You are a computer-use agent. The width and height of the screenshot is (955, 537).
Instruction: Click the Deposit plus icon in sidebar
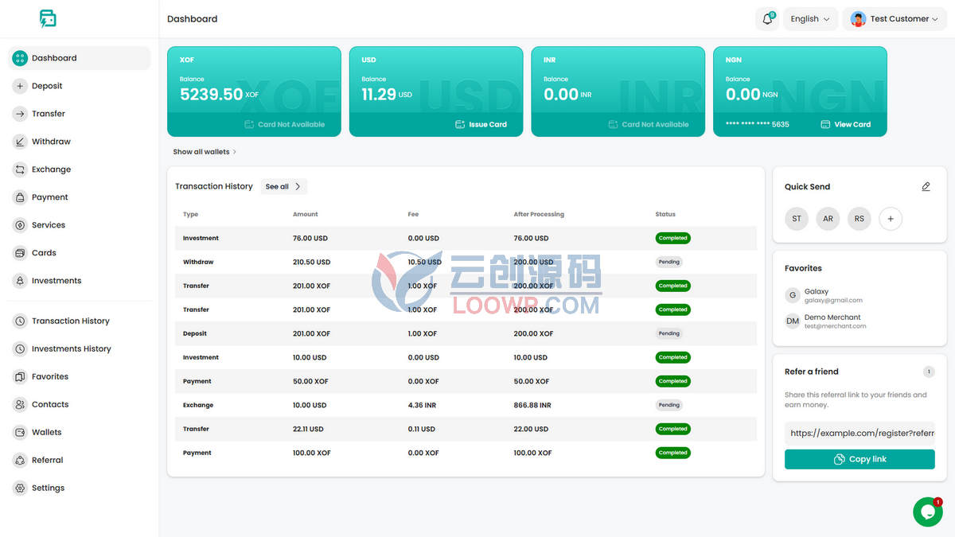click(x=20, y=86)
